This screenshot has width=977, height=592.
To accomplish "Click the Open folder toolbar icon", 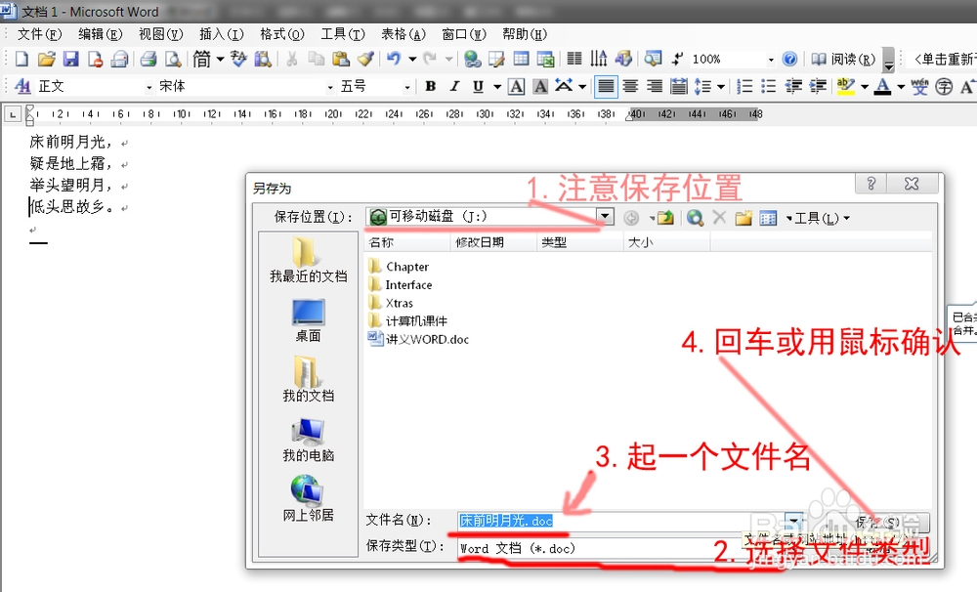I will pyautogui.click(x=46, y=59).
